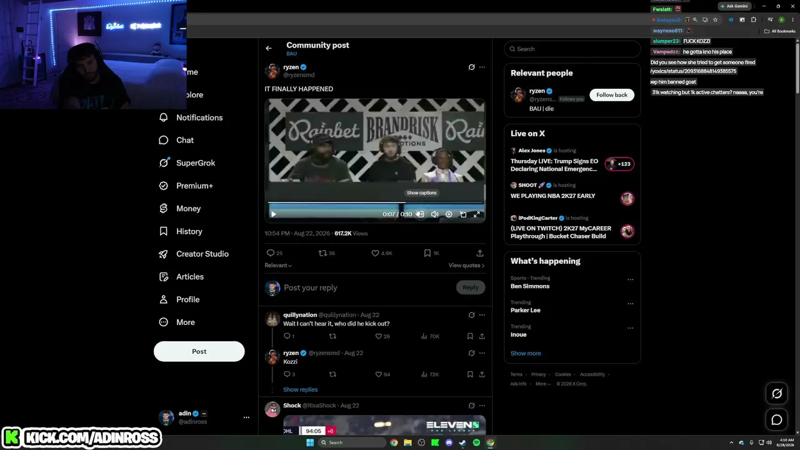Image resolution: width=800 pixels, height=450 pixels.
Task: Open Profile in the sidebar
Action: (179, 299)
